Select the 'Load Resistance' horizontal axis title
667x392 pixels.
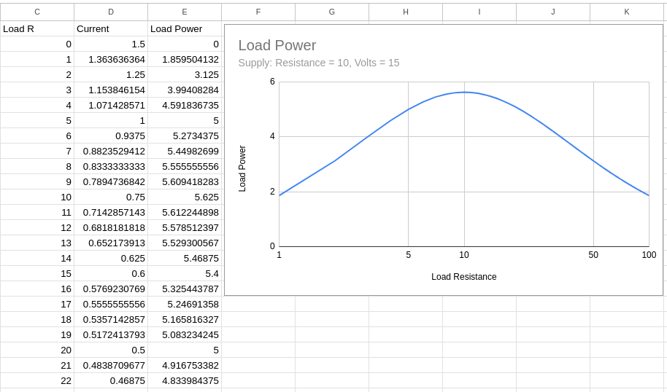(x=463, y=277)
